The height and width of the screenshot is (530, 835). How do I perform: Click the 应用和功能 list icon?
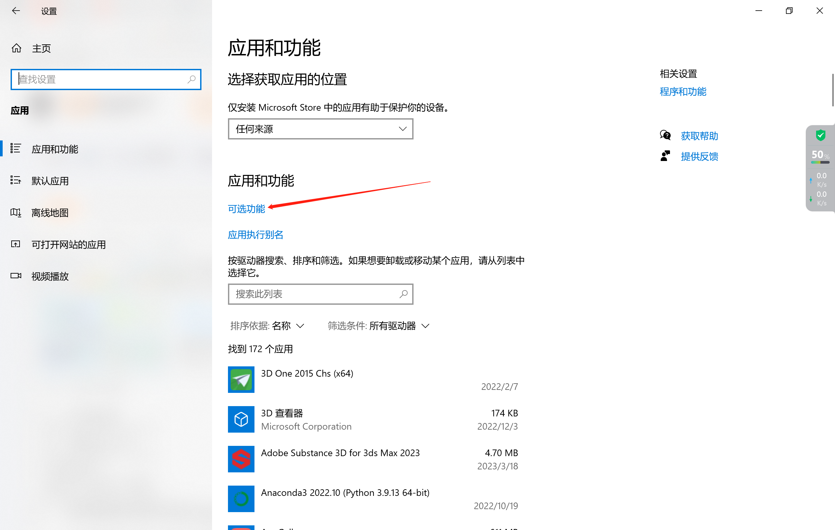16,148
